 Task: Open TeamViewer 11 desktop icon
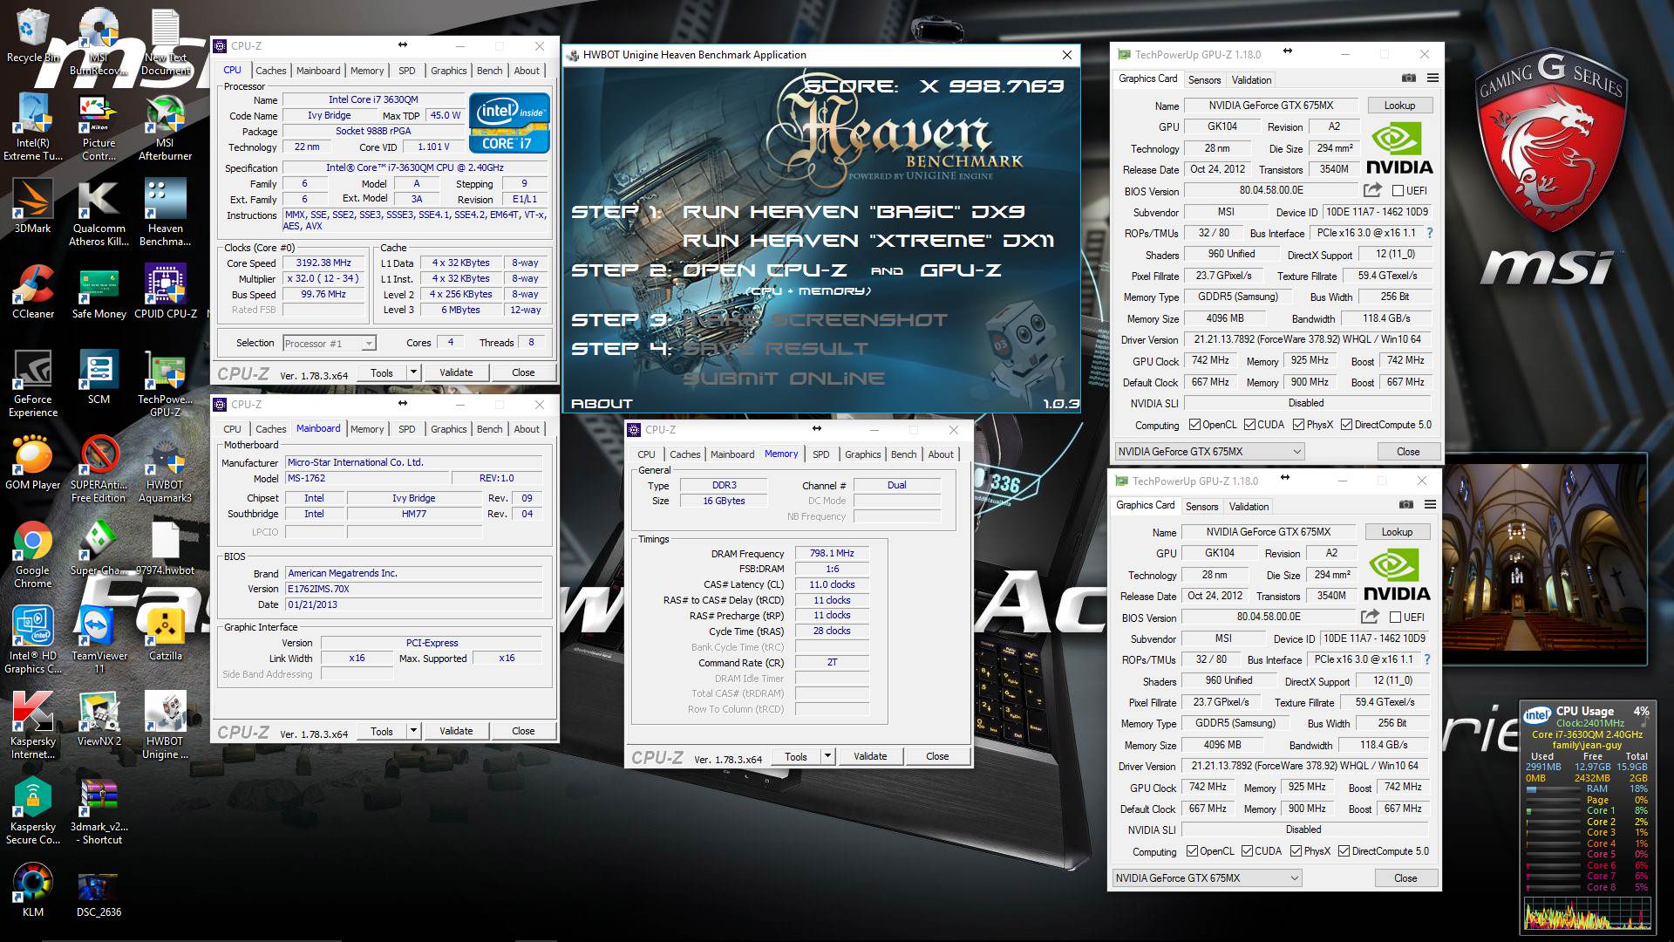[x=99, y=640]
